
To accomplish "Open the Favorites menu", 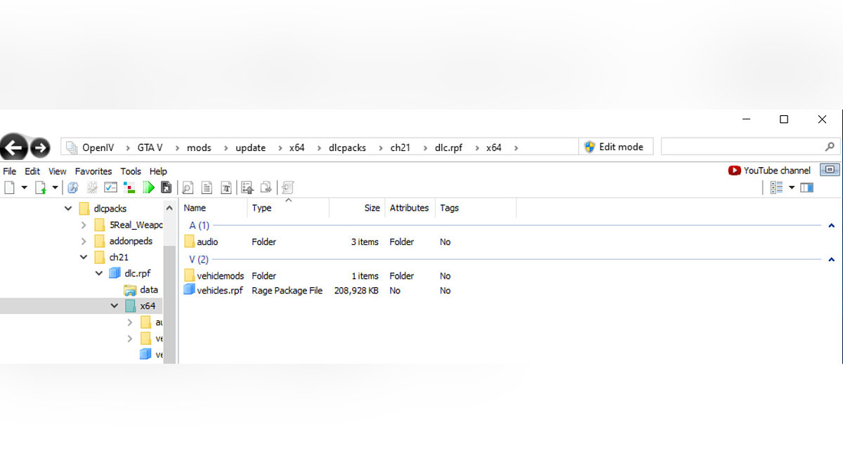I will 93,171.
